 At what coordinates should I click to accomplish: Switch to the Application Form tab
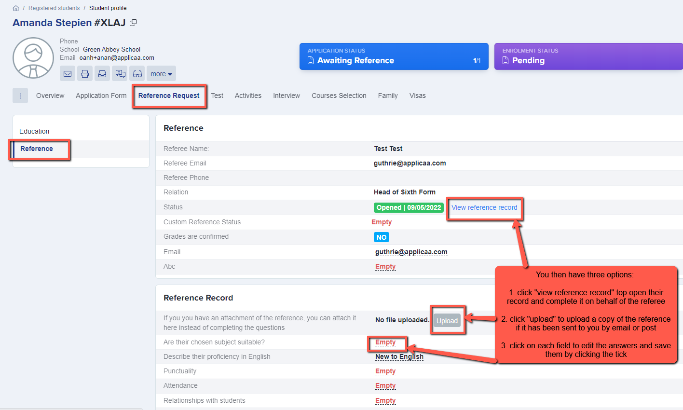pos(101,96)
